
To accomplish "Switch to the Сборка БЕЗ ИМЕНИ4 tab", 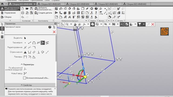I will 79,4.
